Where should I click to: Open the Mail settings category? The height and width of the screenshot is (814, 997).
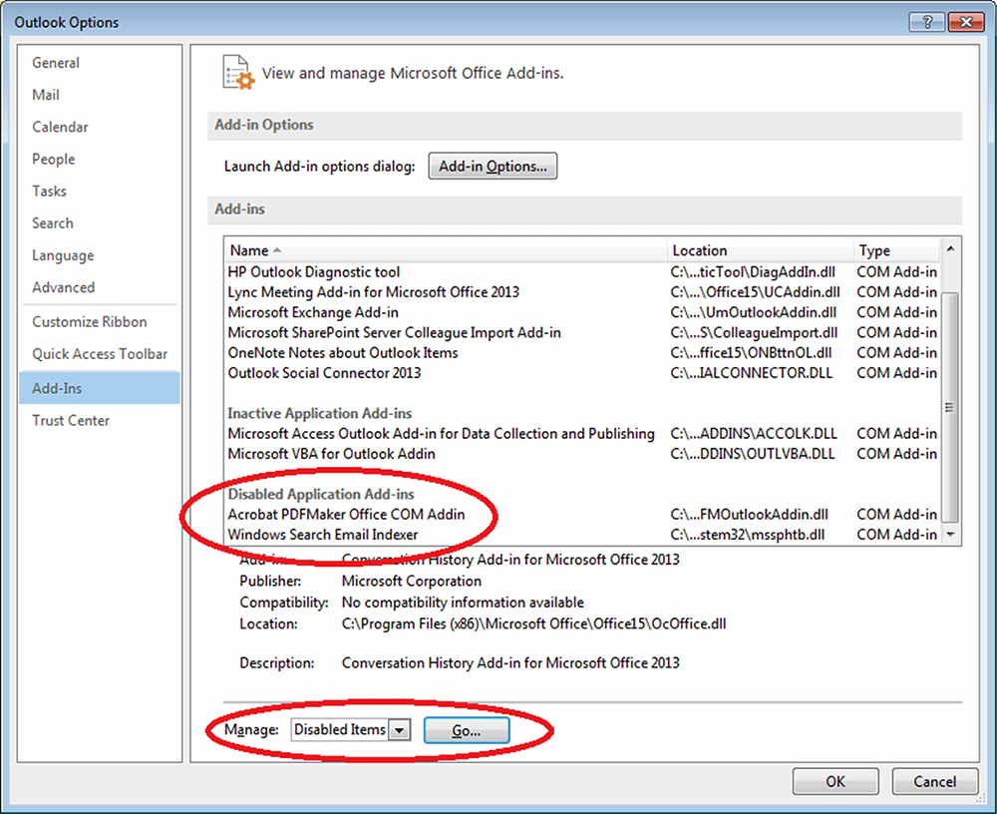(46, 95)
